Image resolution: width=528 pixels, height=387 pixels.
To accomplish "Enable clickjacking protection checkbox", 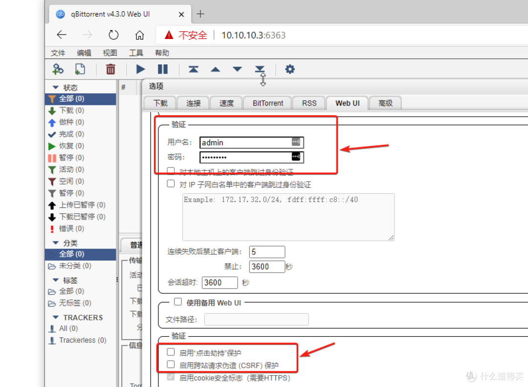I will click(171, 352).
